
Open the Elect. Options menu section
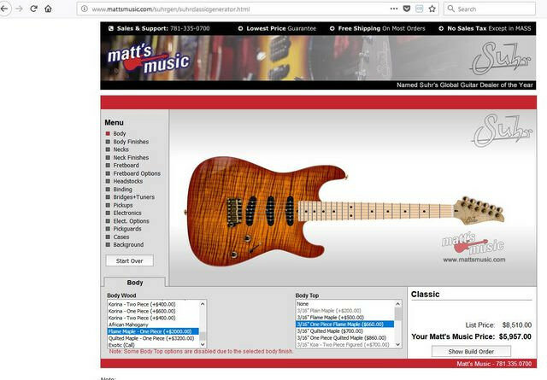(x=131, y=221)
